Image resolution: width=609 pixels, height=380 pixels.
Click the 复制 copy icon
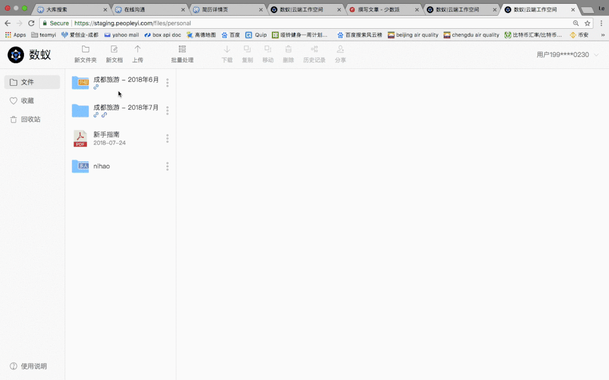(247, 49)
